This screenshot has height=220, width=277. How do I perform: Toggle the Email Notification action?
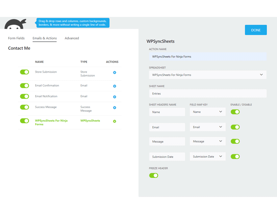(x=24, y=96)
